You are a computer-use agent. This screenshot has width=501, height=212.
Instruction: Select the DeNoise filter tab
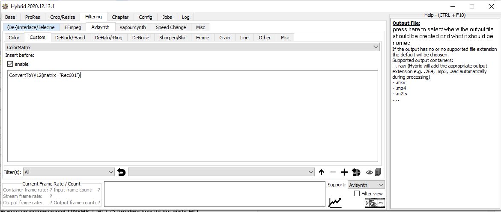coord(140,38)
